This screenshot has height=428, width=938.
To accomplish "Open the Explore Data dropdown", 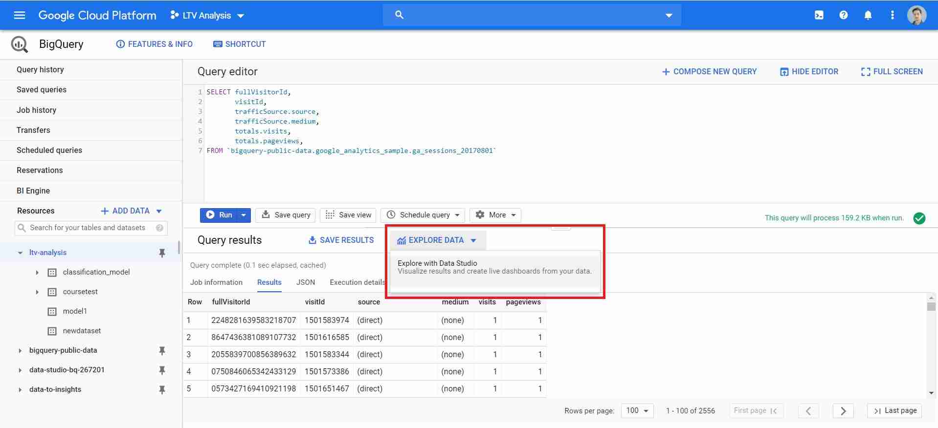I will [437, 240].
